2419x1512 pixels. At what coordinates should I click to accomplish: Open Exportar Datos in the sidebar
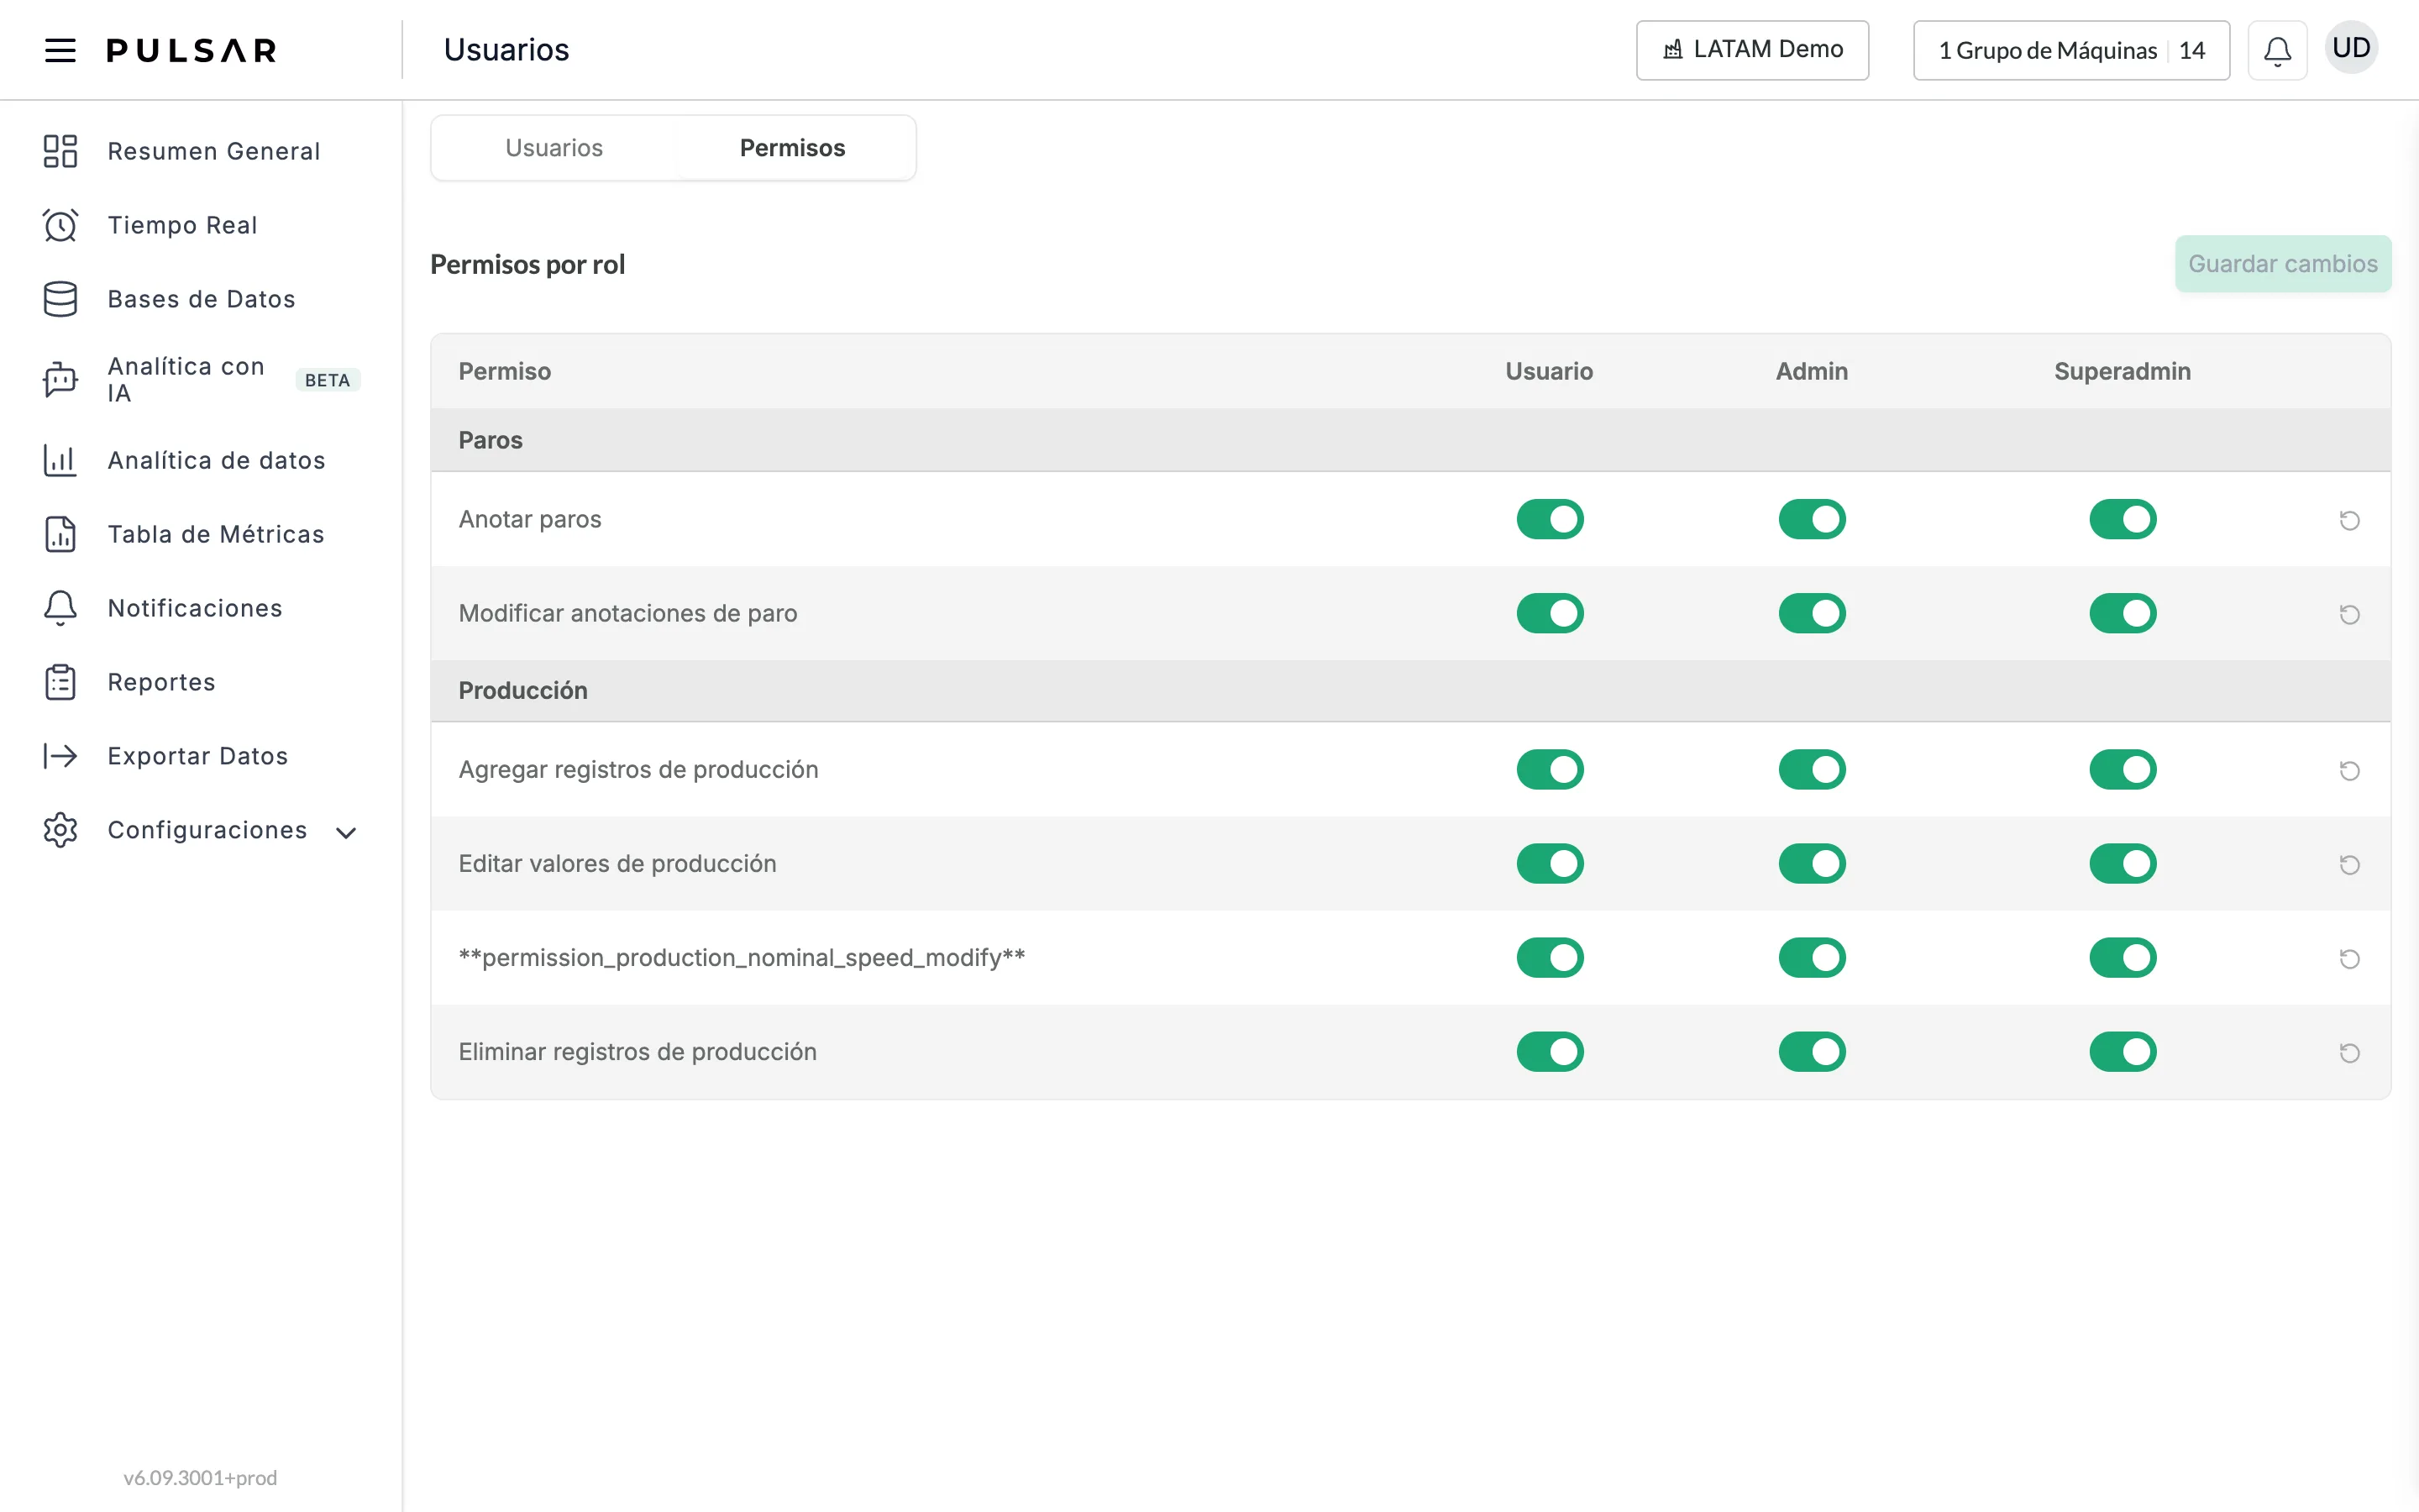coord(200,756)
